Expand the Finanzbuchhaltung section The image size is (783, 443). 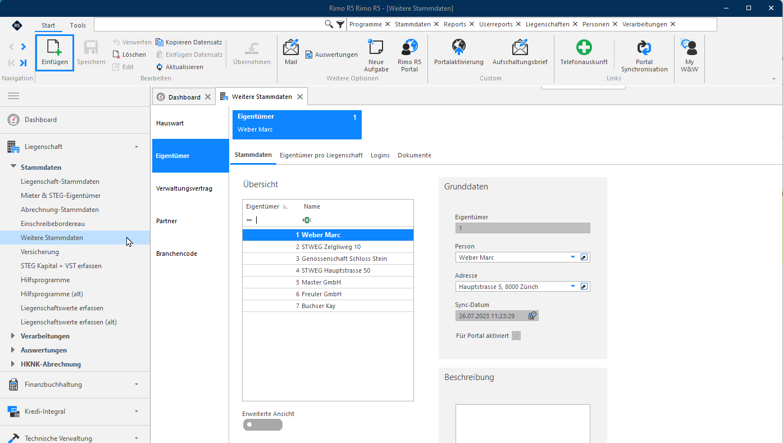(136, 385)
